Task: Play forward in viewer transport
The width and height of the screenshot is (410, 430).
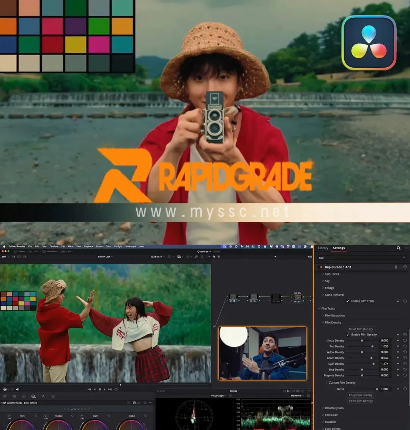Action: [x=105, y=389]
